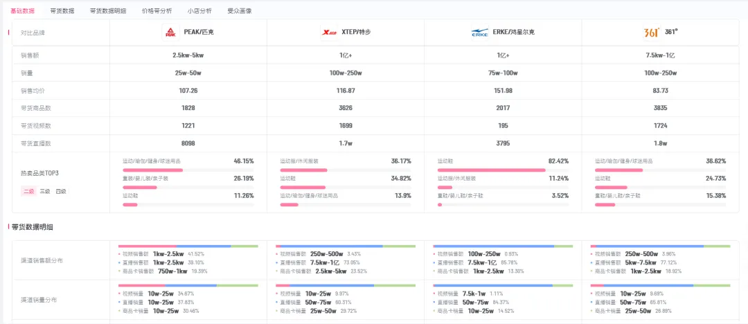This screenshot has height=324, width=748.
Task: Click ERKE video count 195
Action: 503,126
